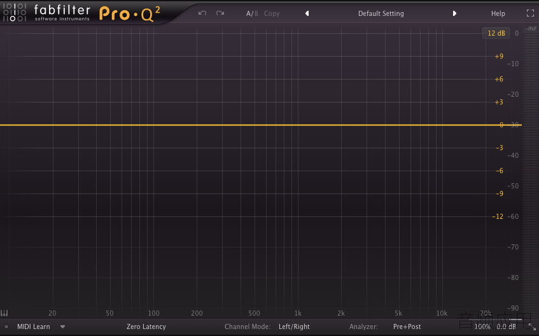
Task: Click the -INF output level meter
Action: click(x=530, y=29)
